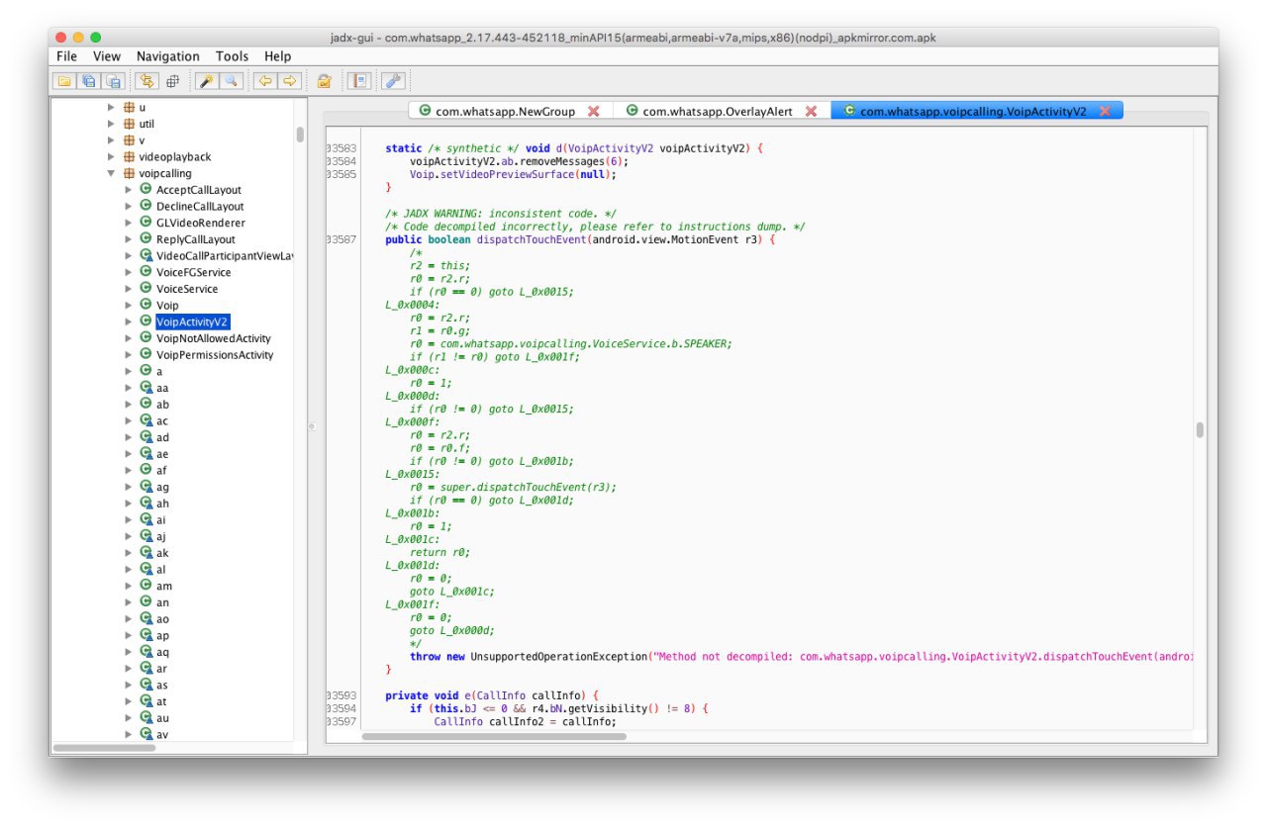The width and height of the screenshot is (1267, 827).
Task: Open Preferences with the wrench icon
Action: (392, 81)
